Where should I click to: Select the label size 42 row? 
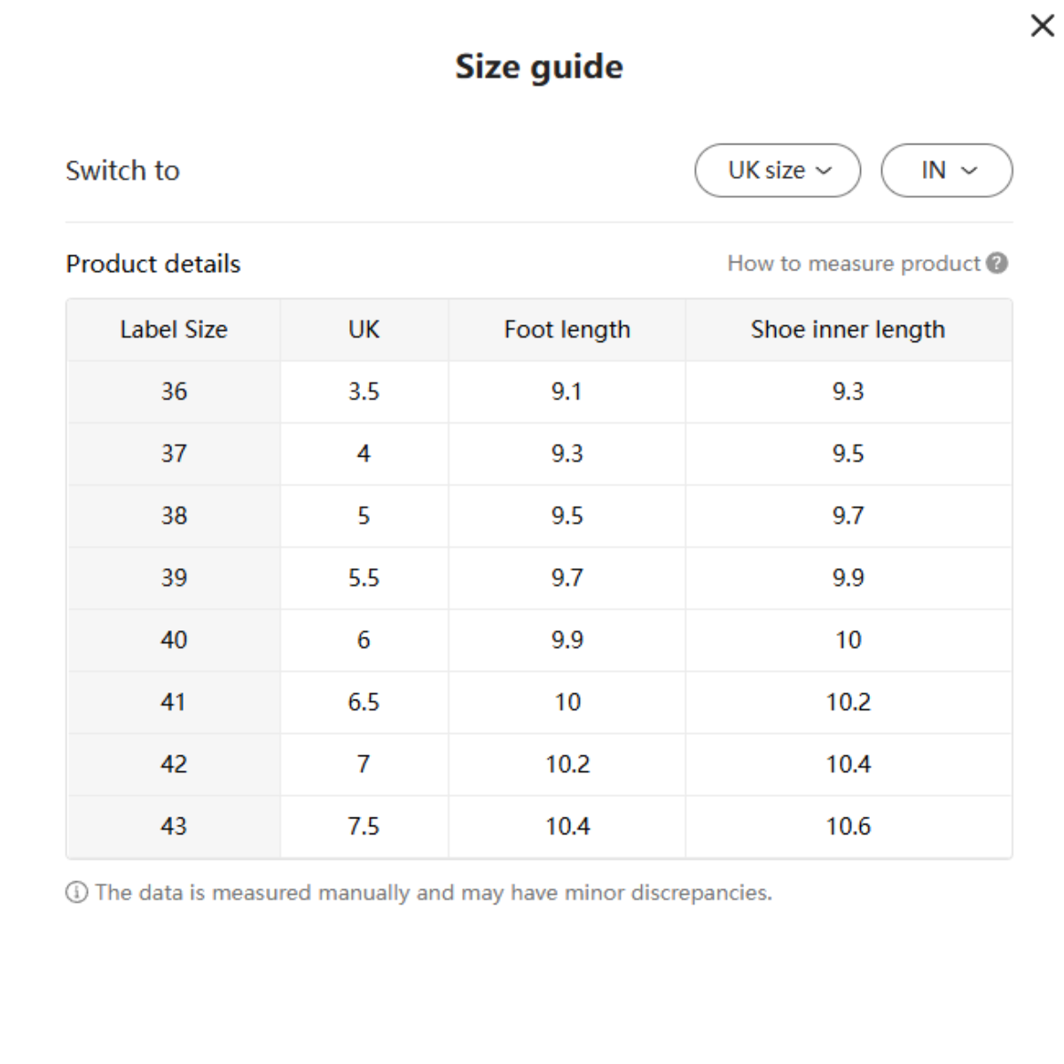174,764
